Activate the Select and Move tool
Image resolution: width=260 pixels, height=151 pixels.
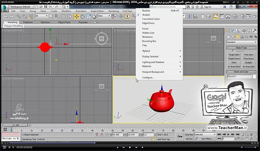pos(76,16)
